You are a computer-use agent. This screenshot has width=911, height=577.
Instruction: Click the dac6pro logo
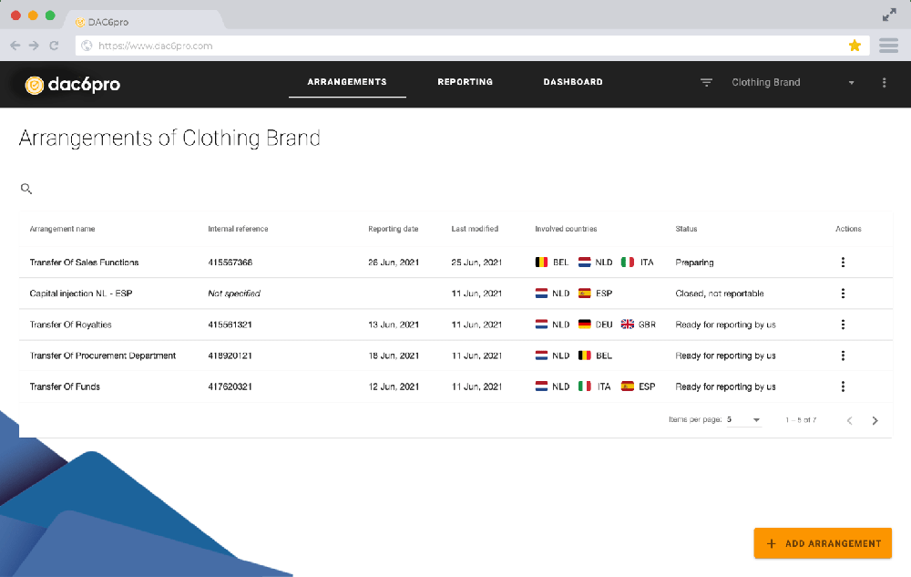[x=73, y=85]
